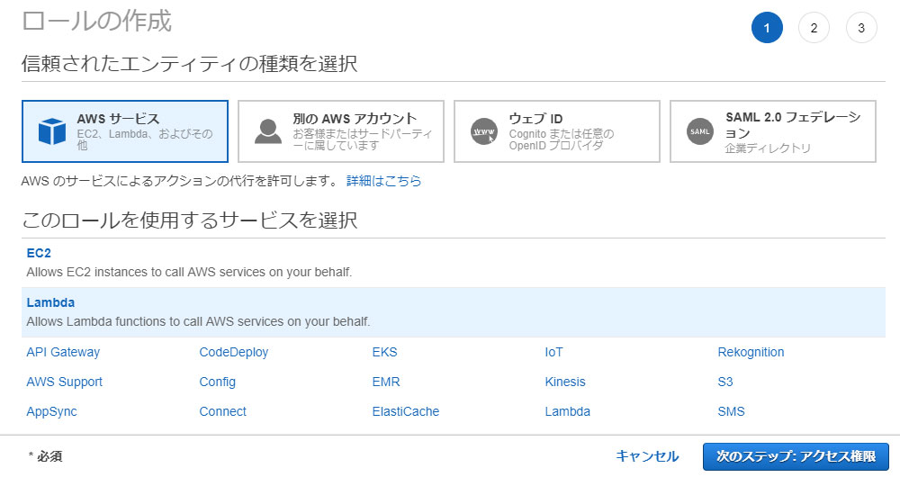Select EMR service link
The width and height of the screenshot is (900, 477).
pos(386,382)
